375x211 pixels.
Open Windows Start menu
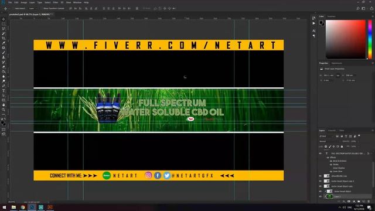click(x=4, y=207)
